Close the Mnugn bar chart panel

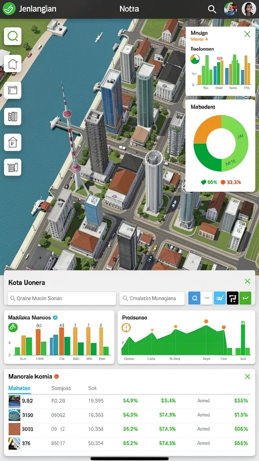pos(247,34)
